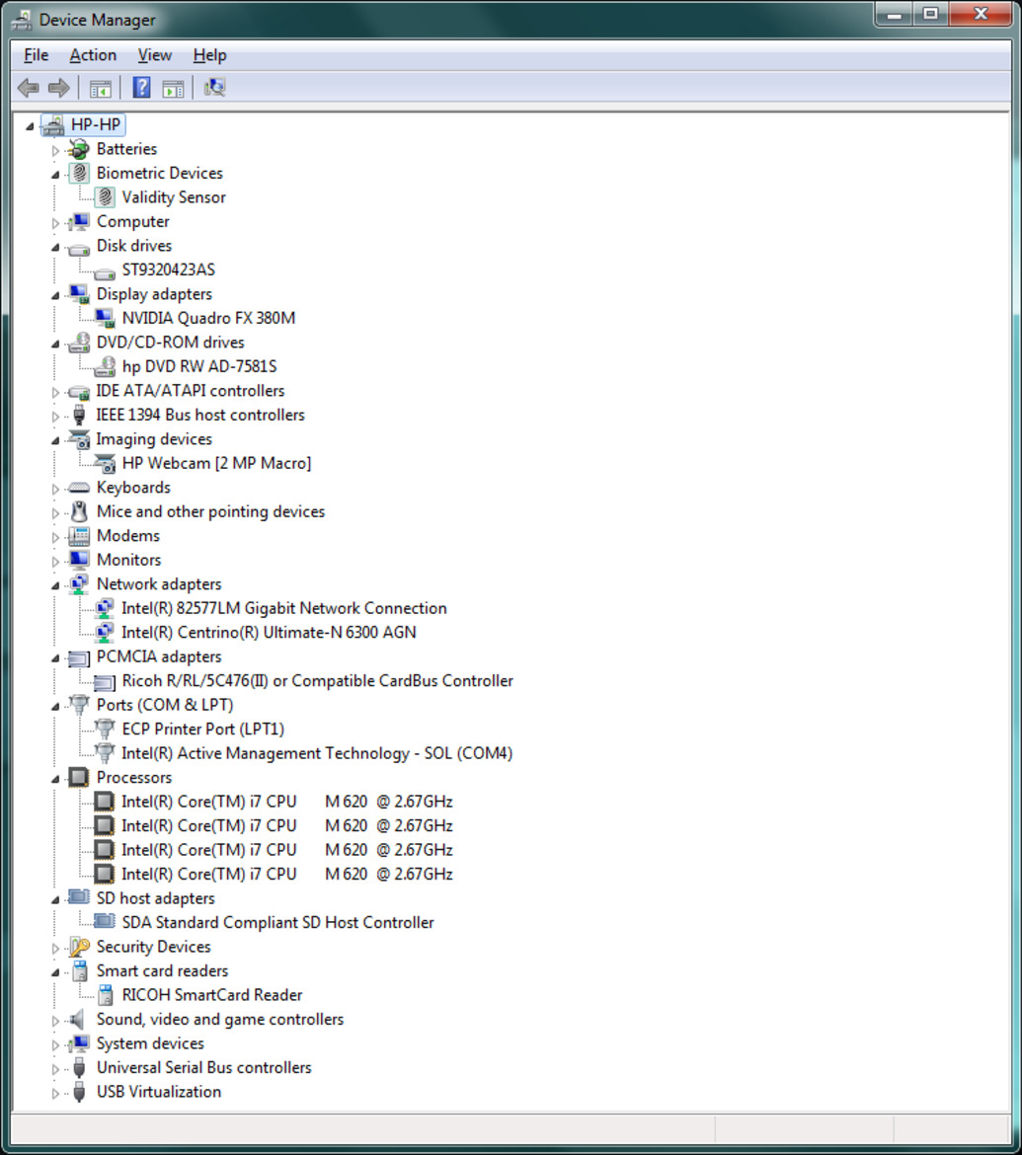Expand the Batteries node arrow
The width and height of the screenshot is (1022, 1155).
[55, 150]
